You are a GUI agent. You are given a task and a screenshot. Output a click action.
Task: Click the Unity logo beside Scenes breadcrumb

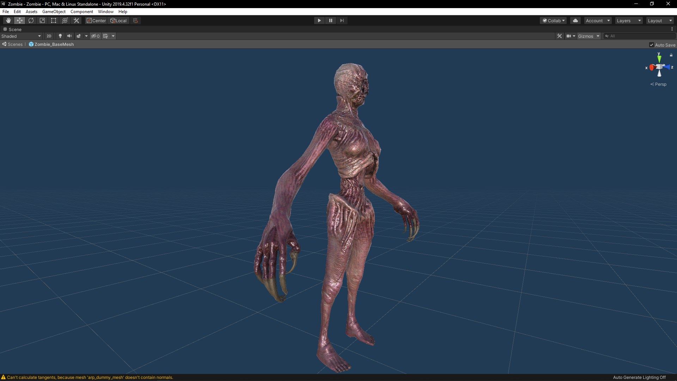(x=4, y=44)
